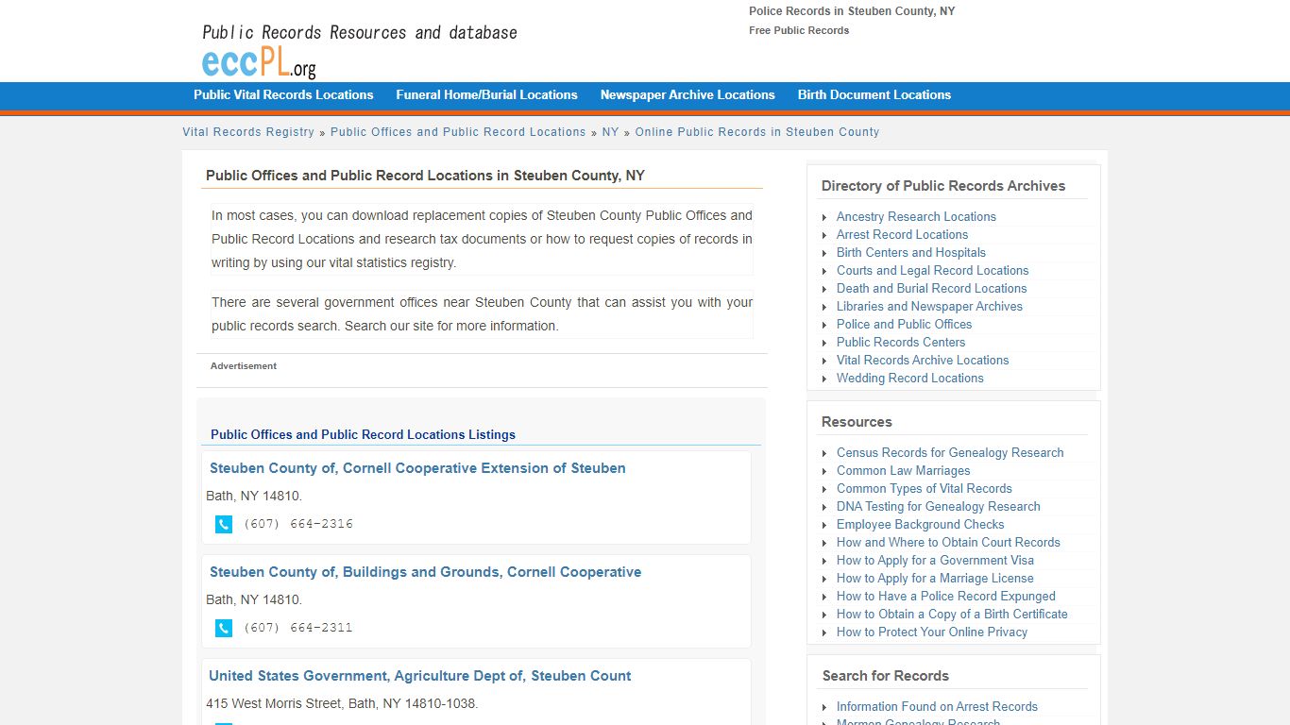Viewport: 1290px width, 725px height.
Task: Click address 415 West Morris Street, Bath
Action: point(342,704)
